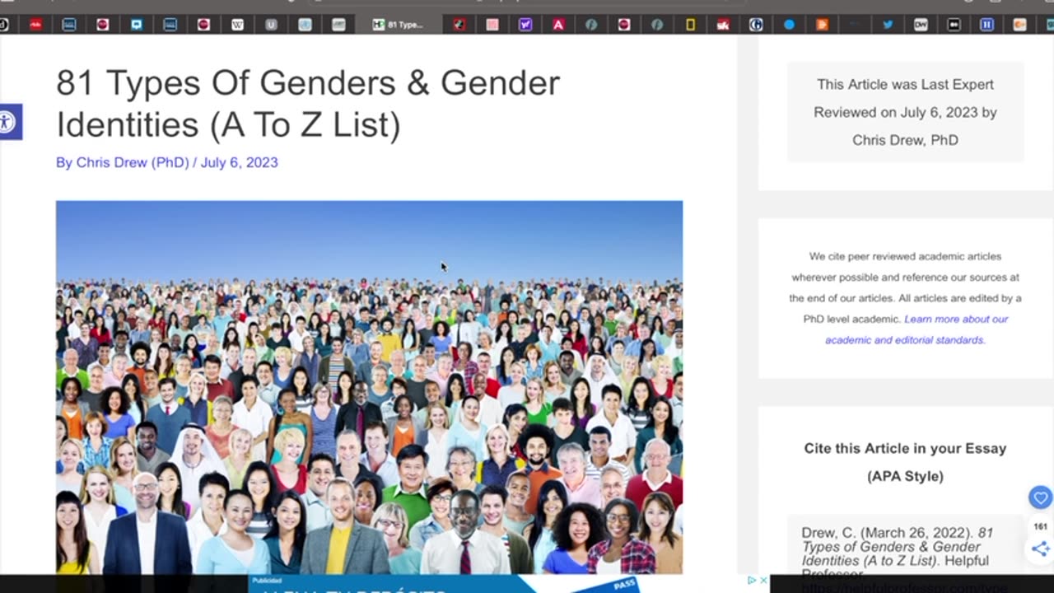The width and height of the screenshot is (1054, 593).
Task: Open the National Geographic yellow frame tab
Action: tap(690, 25)
